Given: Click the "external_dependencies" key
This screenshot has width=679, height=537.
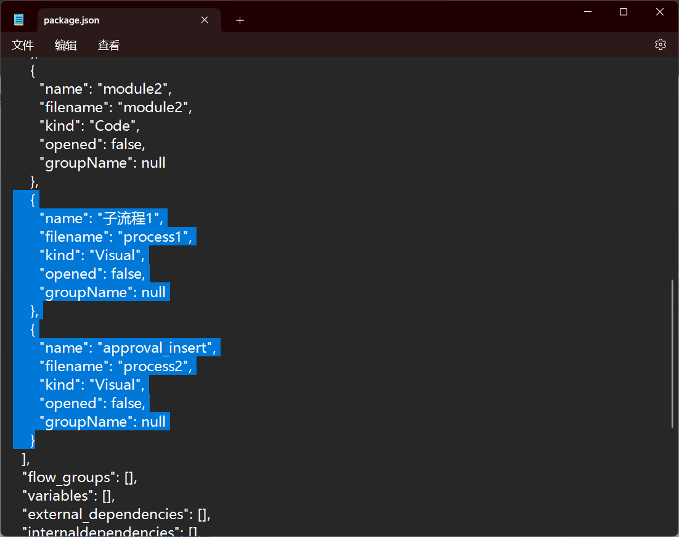Looking at the screenshot, I should click(105, 514).
